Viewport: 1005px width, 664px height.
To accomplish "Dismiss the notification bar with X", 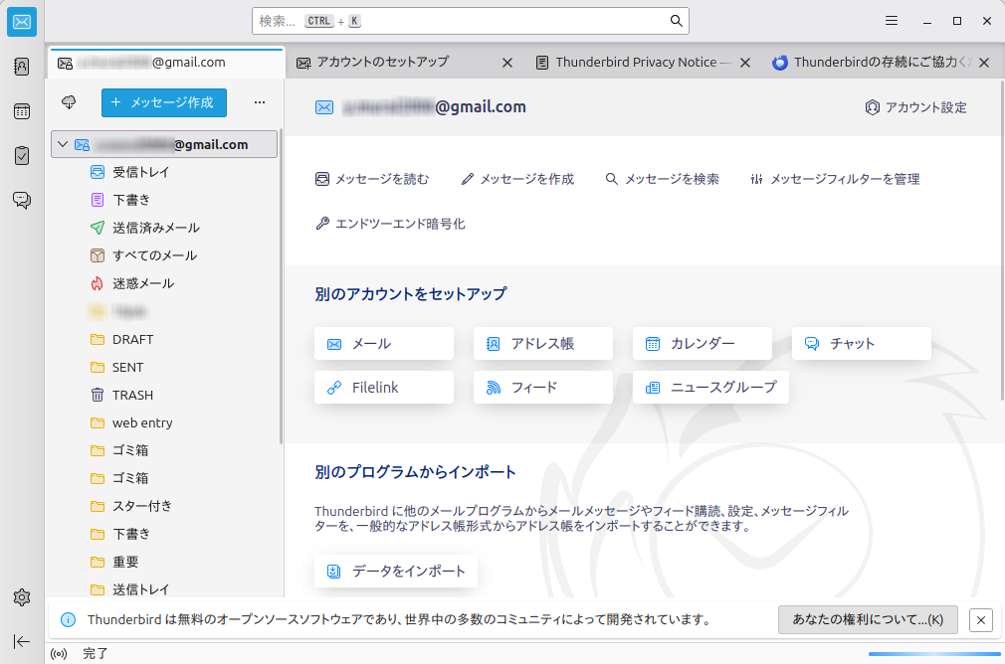I will tap(980, 620).
